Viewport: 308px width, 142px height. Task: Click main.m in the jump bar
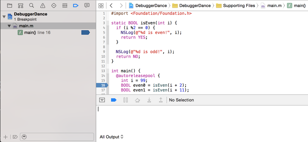271,6
